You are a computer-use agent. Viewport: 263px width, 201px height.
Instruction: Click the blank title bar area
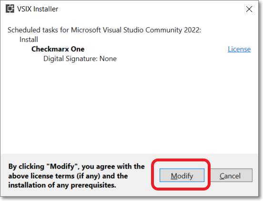[151, 9]
